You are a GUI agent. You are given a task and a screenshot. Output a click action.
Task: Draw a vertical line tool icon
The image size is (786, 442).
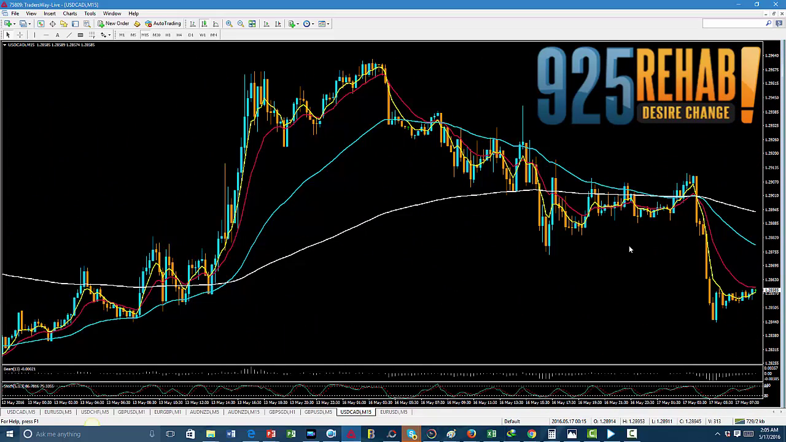pyautogui.click(x=34, y=35)
